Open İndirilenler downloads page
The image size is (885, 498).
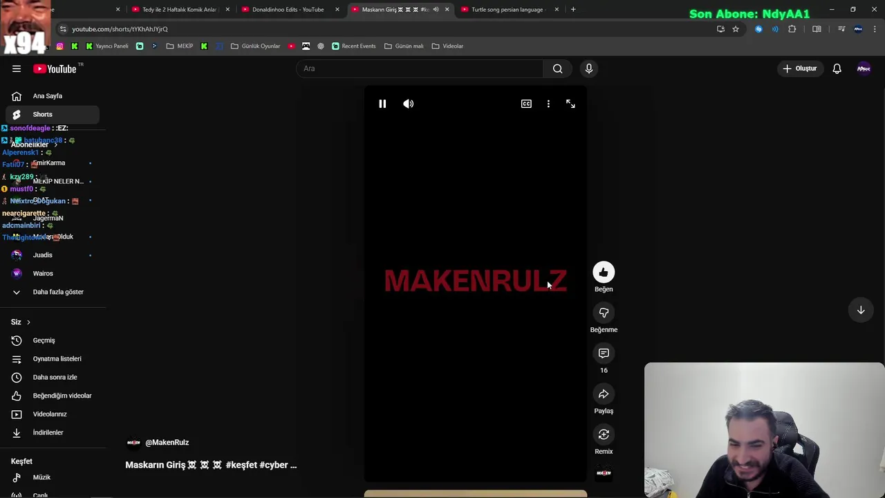52,432
